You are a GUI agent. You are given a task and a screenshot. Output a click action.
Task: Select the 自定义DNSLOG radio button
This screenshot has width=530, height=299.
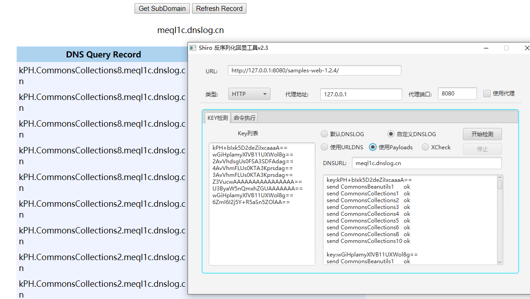point(391,134)
